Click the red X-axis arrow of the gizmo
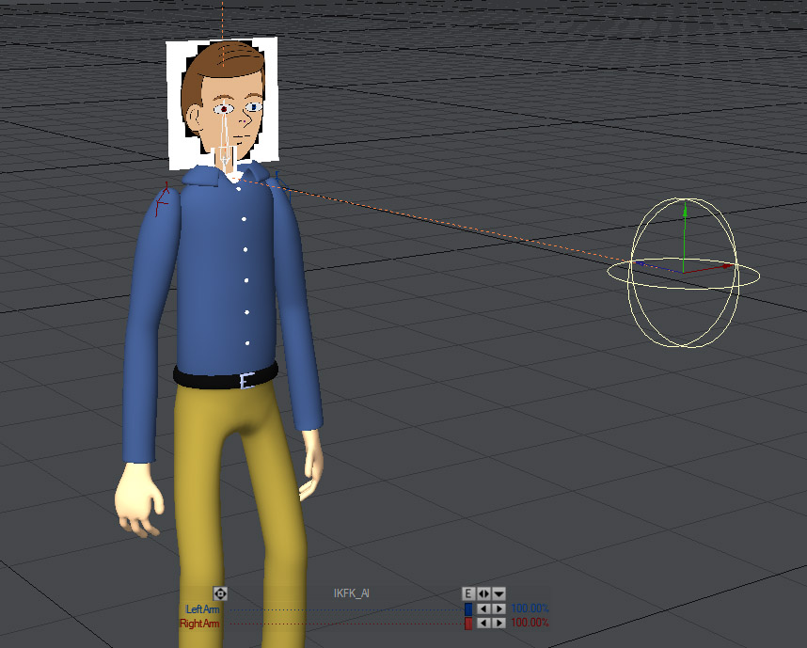The height and width of the screenshot is (648, 807). pos(727,266)
